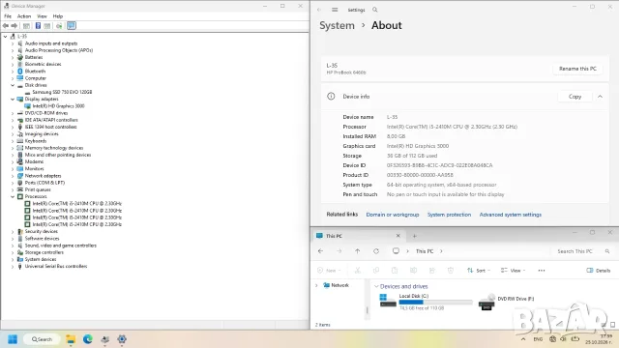
Task: Click the Windows Start button
Action: [13, 339]
